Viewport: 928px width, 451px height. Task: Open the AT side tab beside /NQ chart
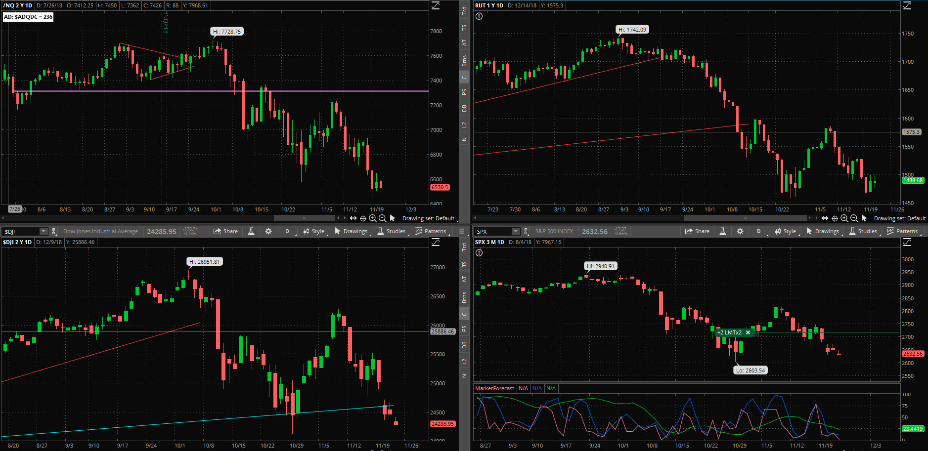[464, 43]
